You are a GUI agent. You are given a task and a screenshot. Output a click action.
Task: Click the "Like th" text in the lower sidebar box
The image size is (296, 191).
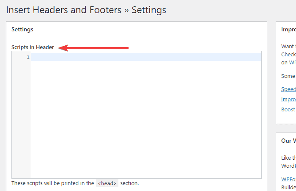click(x=288, y=158)
